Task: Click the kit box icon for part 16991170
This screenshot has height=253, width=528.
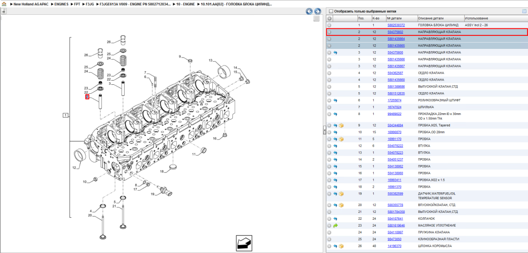Action: (341, 139)
